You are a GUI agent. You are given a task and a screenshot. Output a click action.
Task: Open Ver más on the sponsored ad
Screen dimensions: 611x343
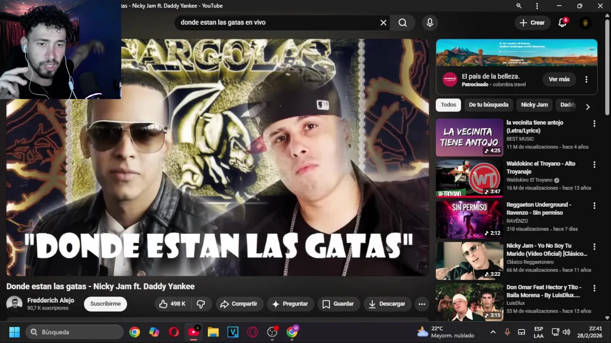click(559, 80)
